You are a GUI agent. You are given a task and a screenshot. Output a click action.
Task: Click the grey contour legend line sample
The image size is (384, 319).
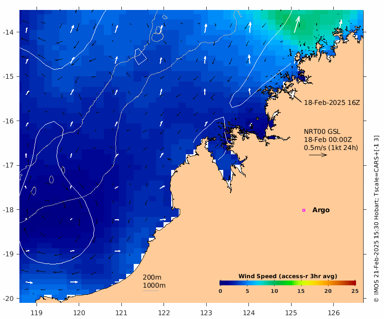(151, 291)
